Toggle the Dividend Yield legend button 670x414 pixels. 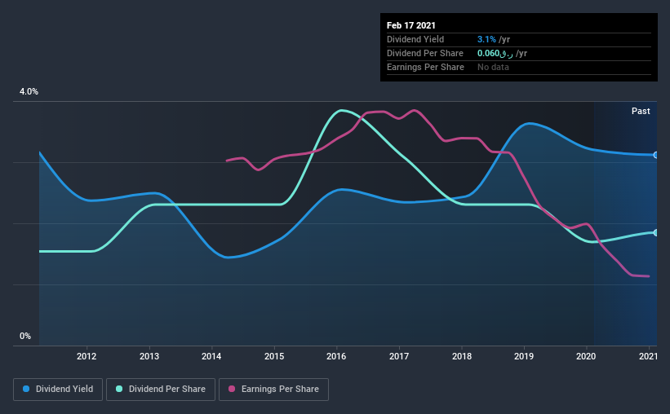(58, 390)
